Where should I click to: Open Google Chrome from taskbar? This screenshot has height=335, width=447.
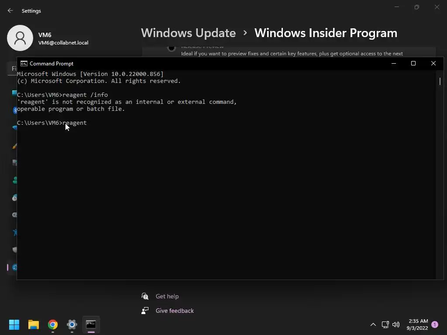point(53,325)
